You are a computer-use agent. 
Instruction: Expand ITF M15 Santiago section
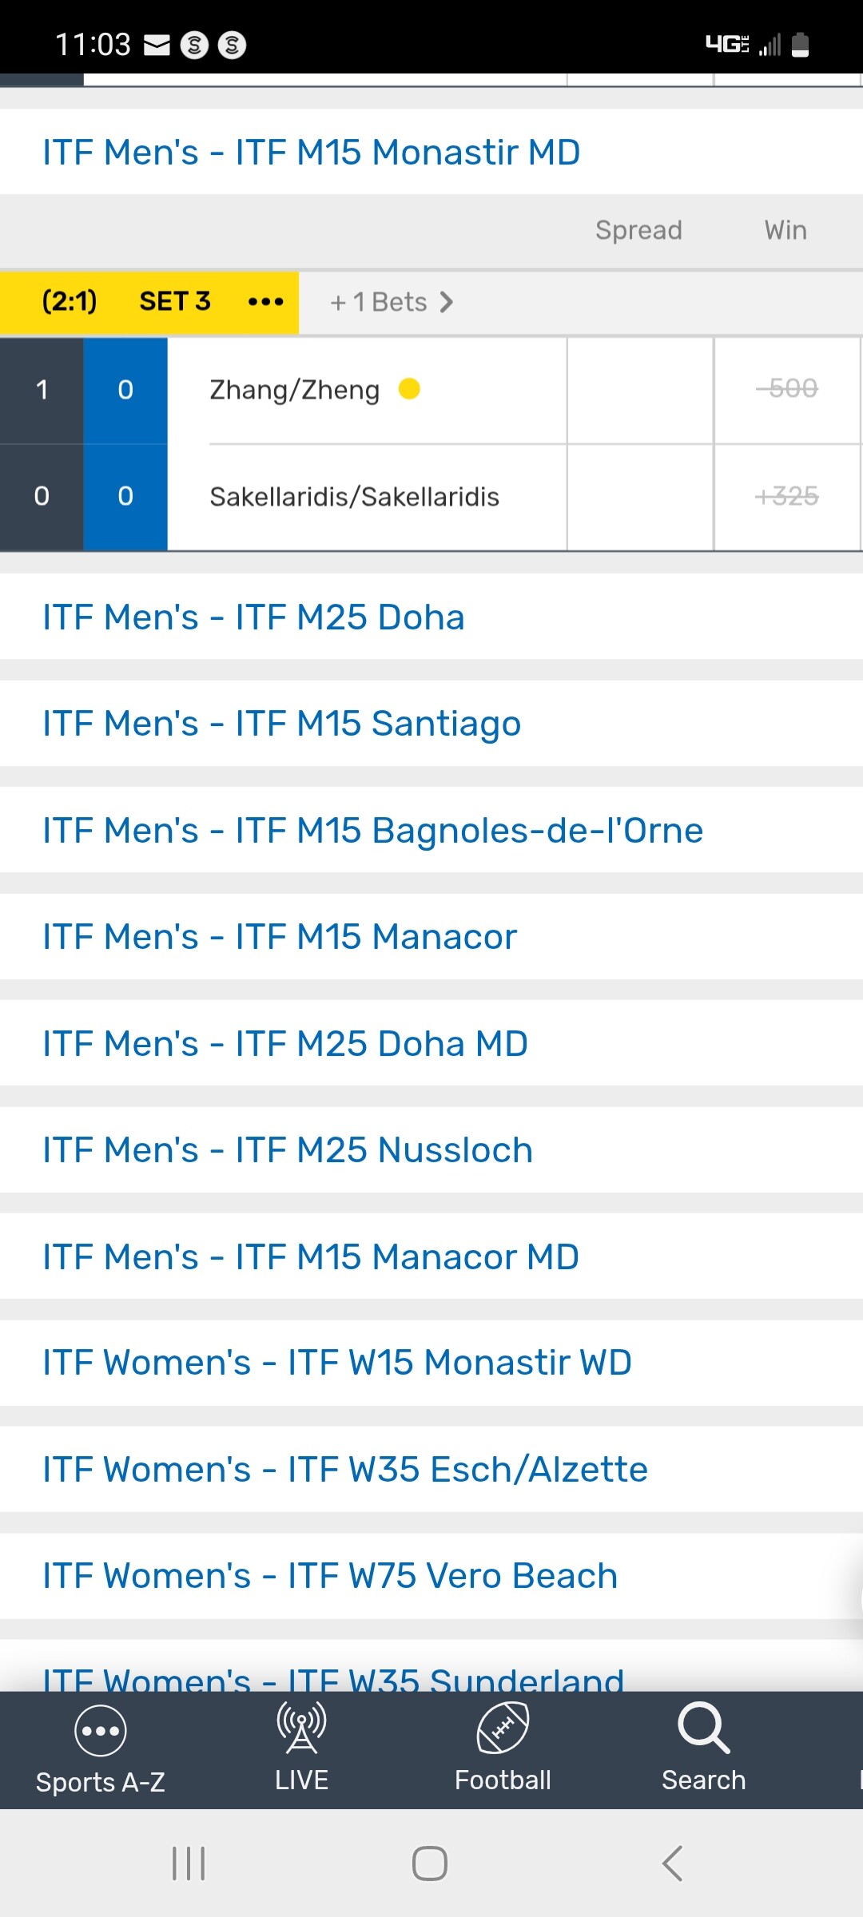[x=281, y=724]
